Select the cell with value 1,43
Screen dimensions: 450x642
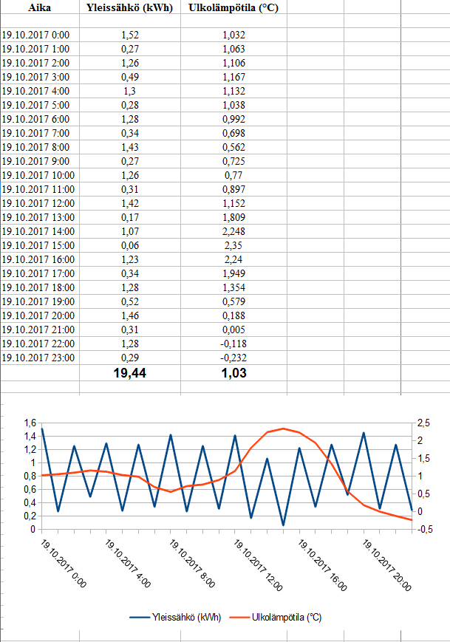point(130,147)
